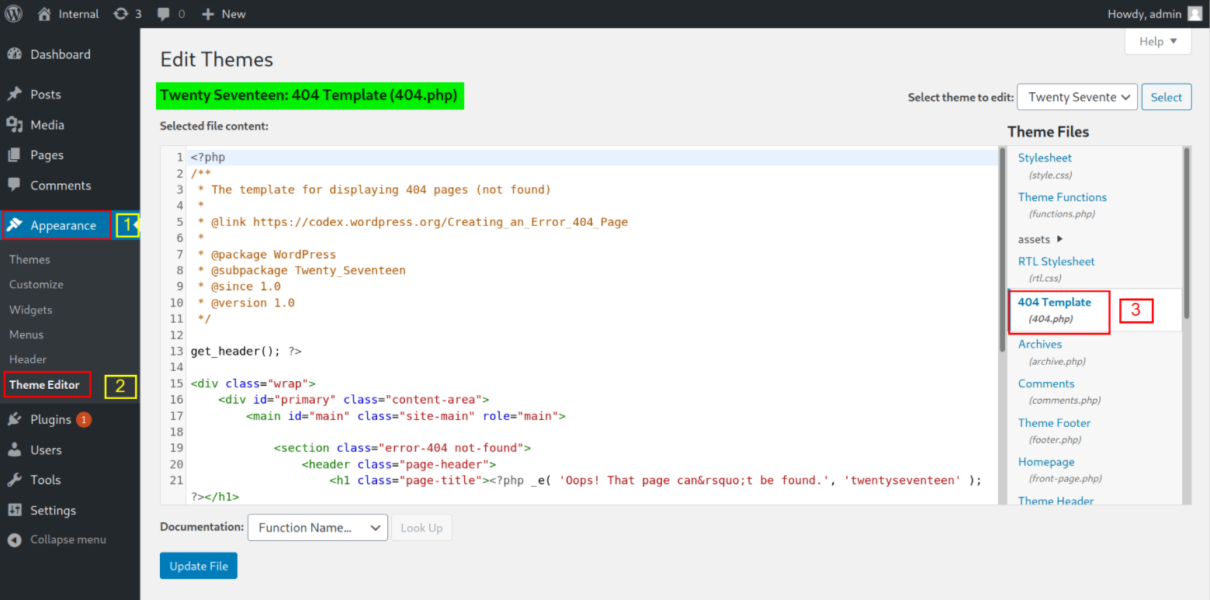Image resolution: width=1210 pixels, height=600 pixels.
Task: Open Theme Footer file link
Action: coord(1054,423)
